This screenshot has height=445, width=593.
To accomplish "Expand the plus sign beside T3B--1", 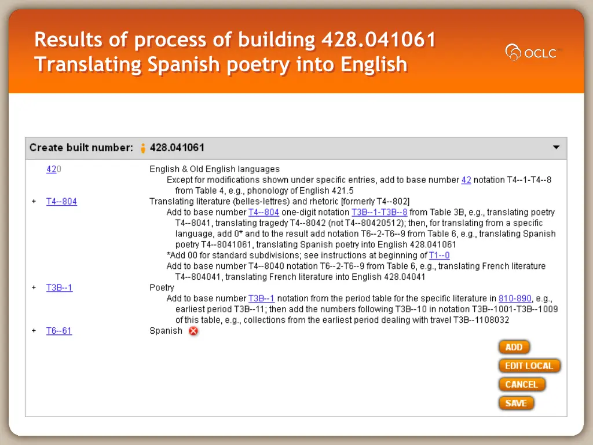I will click(x=34, y=288).
